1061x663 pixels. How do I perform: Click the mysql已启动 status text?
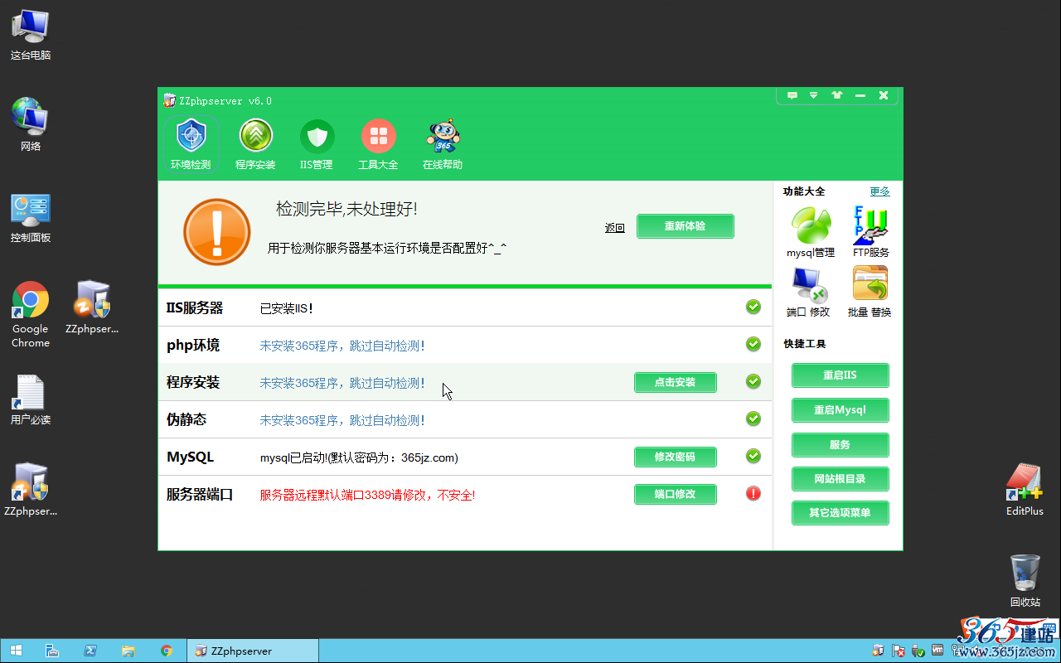pos(359,457)
